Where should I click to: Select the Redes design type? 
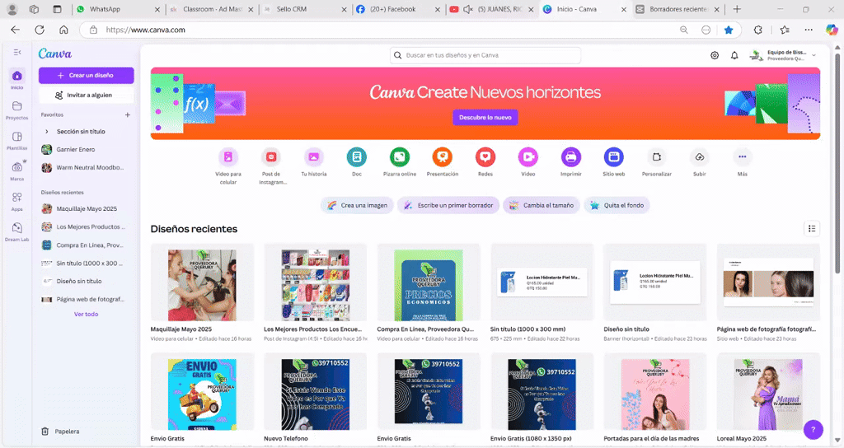point(485,157)
